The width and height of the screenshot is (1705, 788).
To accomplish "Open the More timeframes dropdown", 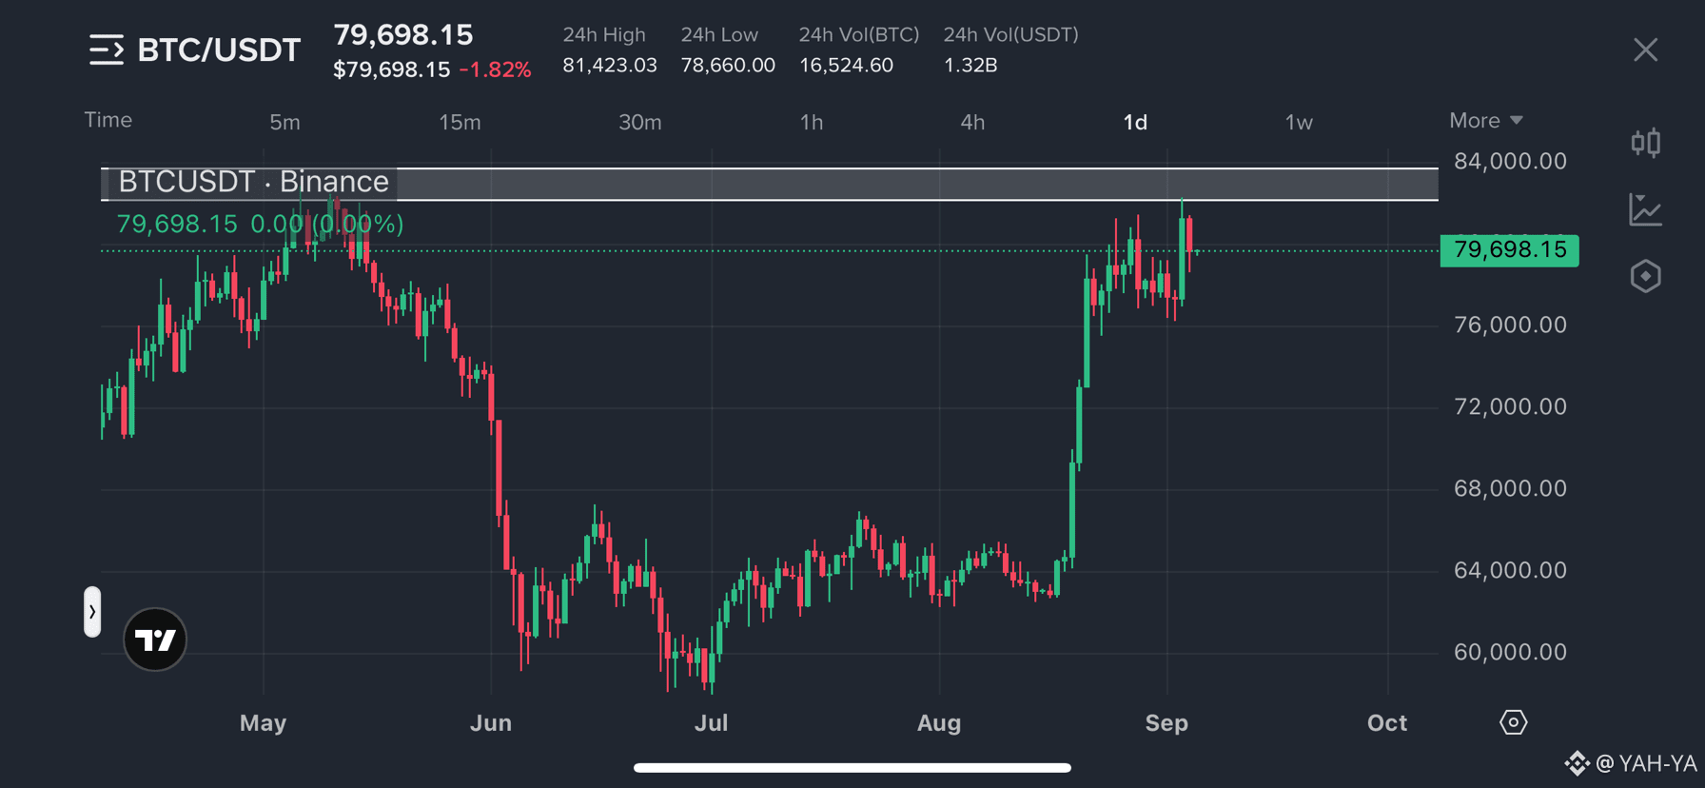I will (x=1485, y=121).
